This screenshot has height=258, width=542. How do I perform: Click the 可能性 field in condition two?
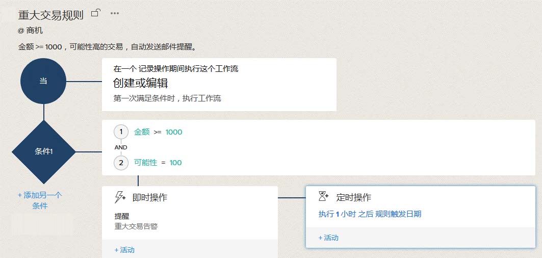click(x=145, y=163)
